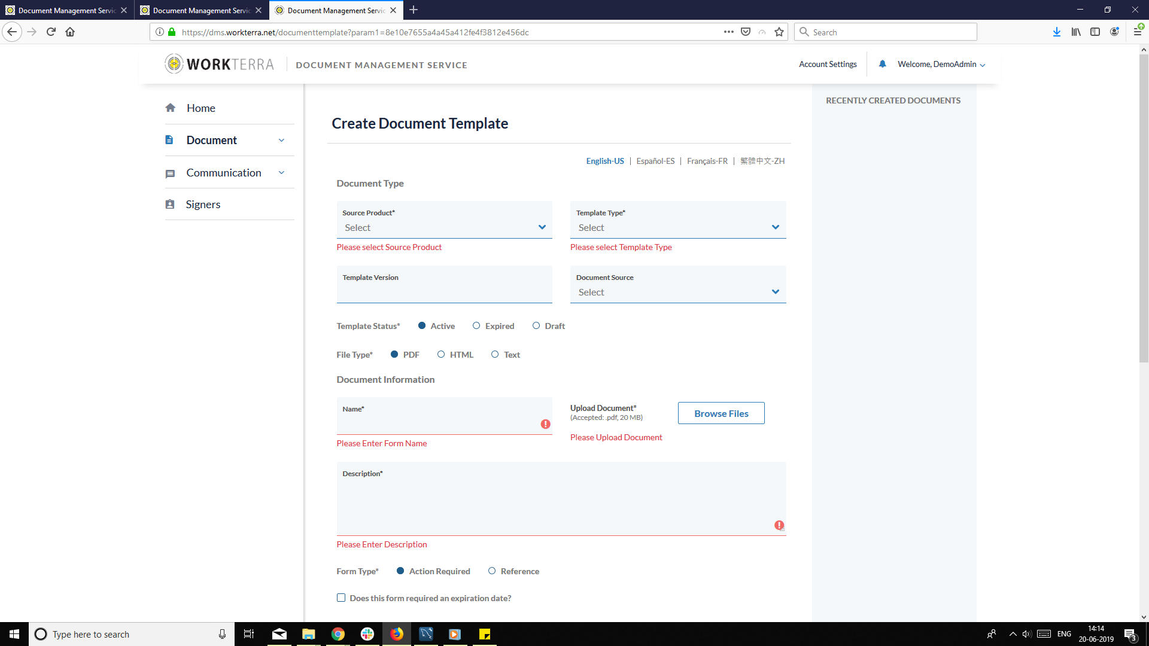Bookmark this page with star icon
Viewport: 1149px width, 646px height.
pos(779,32)
